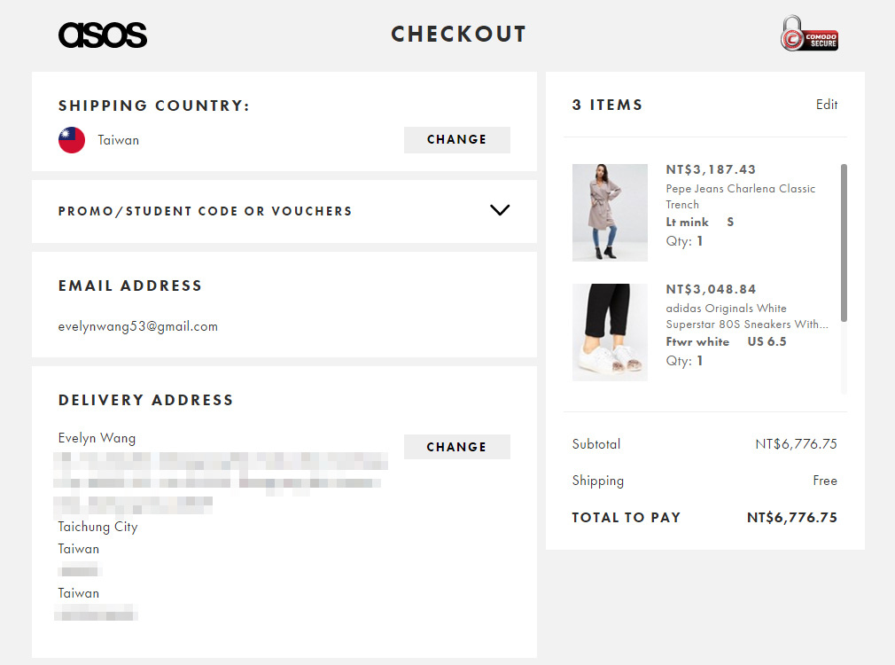Click the NT$3,187.43 price of the trench
This screenshot has height=665, width=895.
711,169
